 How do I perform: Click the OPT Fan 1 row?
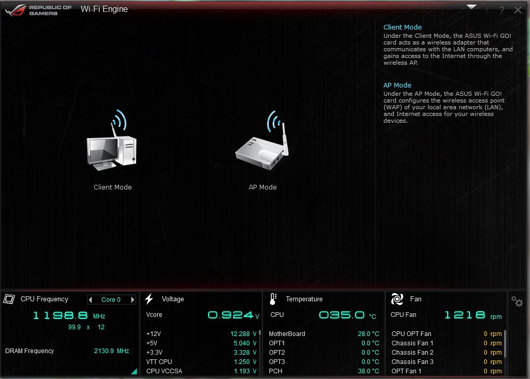pos(447,371)
